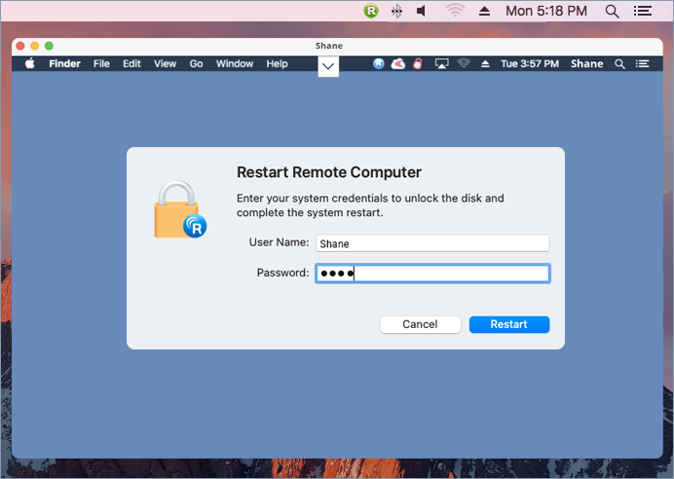The width and height of the screenshot is (674, 479).
Task: Open the remote Window menu
Action: point(235,63)
